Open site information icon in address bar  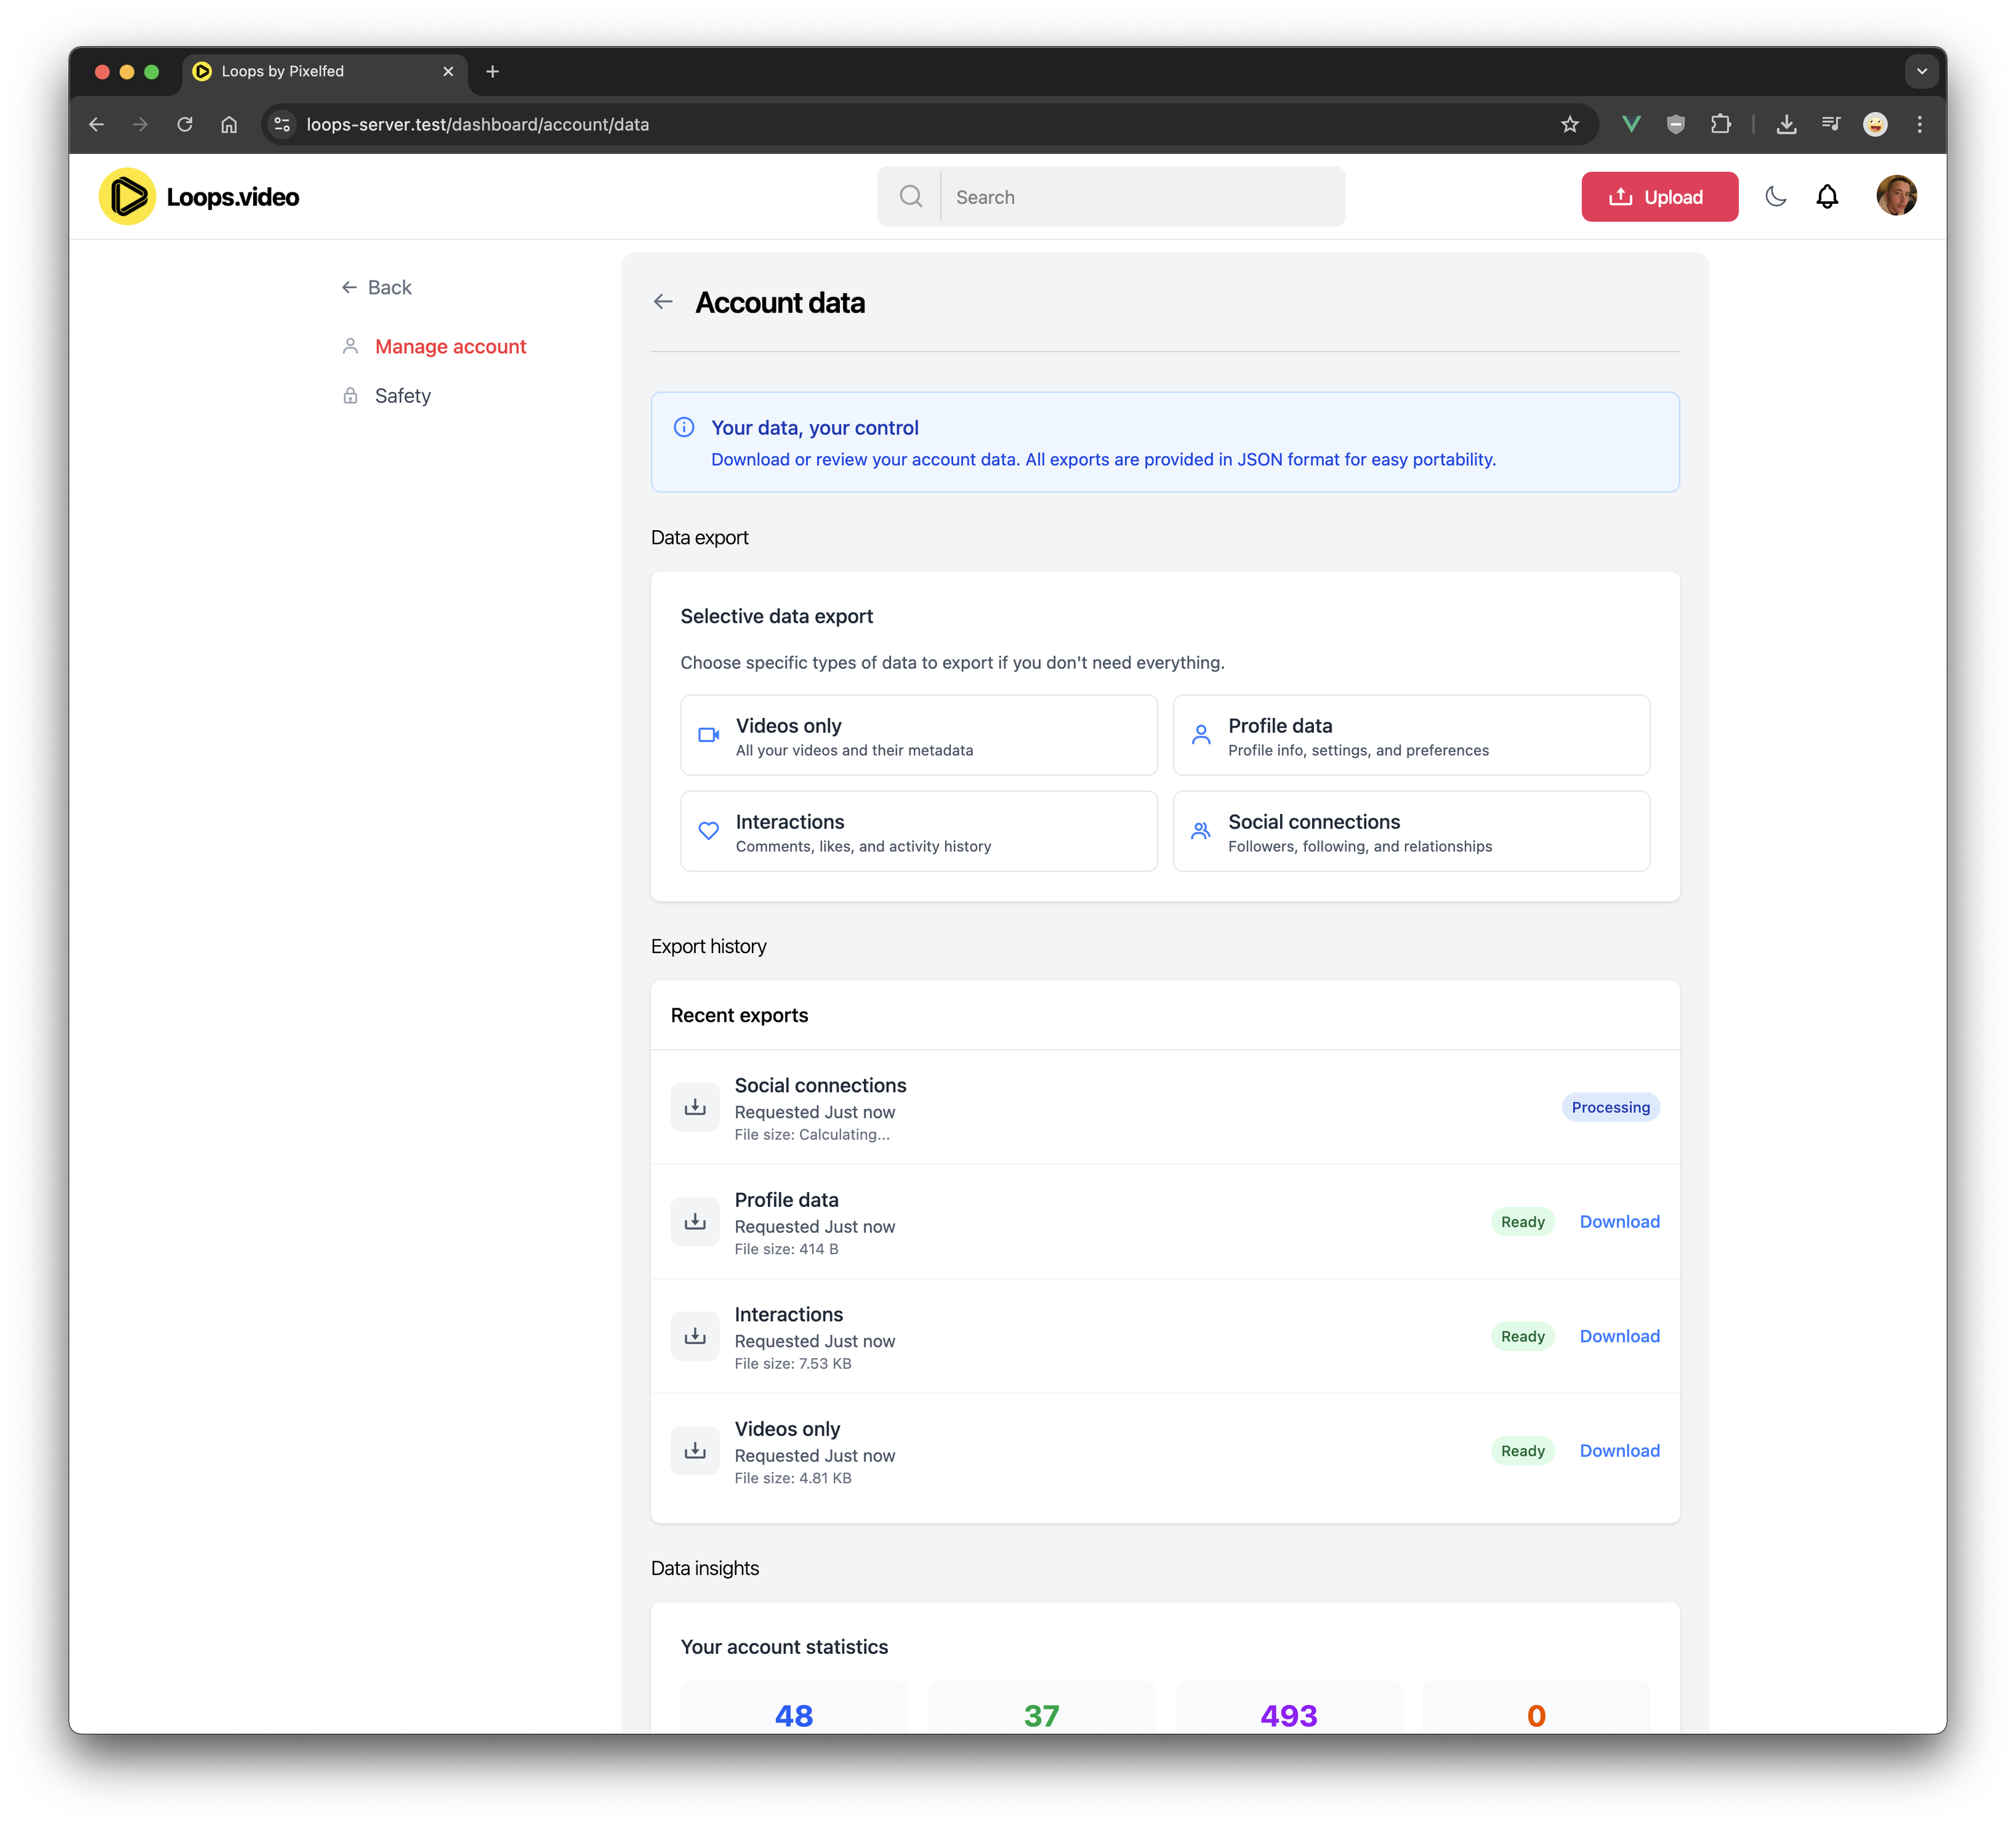click(283, 125)
